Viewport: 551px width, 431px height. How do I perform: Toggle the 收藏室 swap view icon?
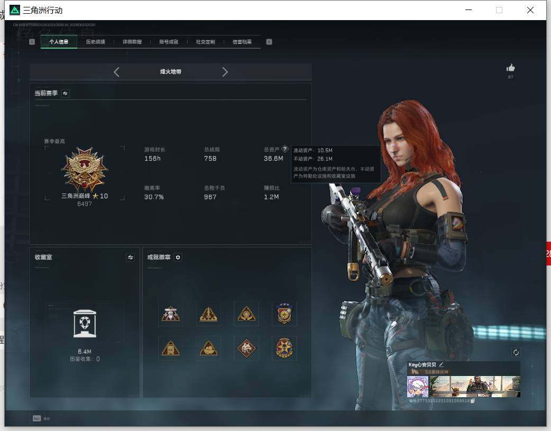(131, 258)
